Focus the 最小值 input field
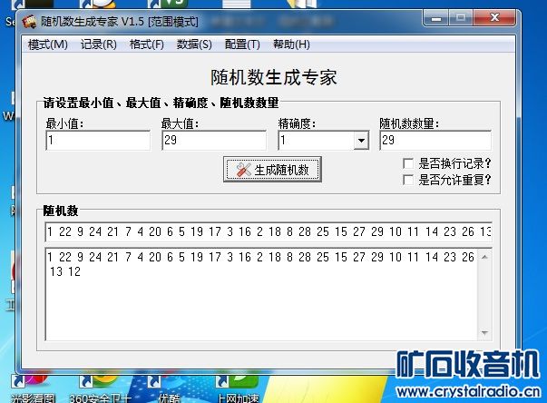547x403 pixels. click(98, 141)
